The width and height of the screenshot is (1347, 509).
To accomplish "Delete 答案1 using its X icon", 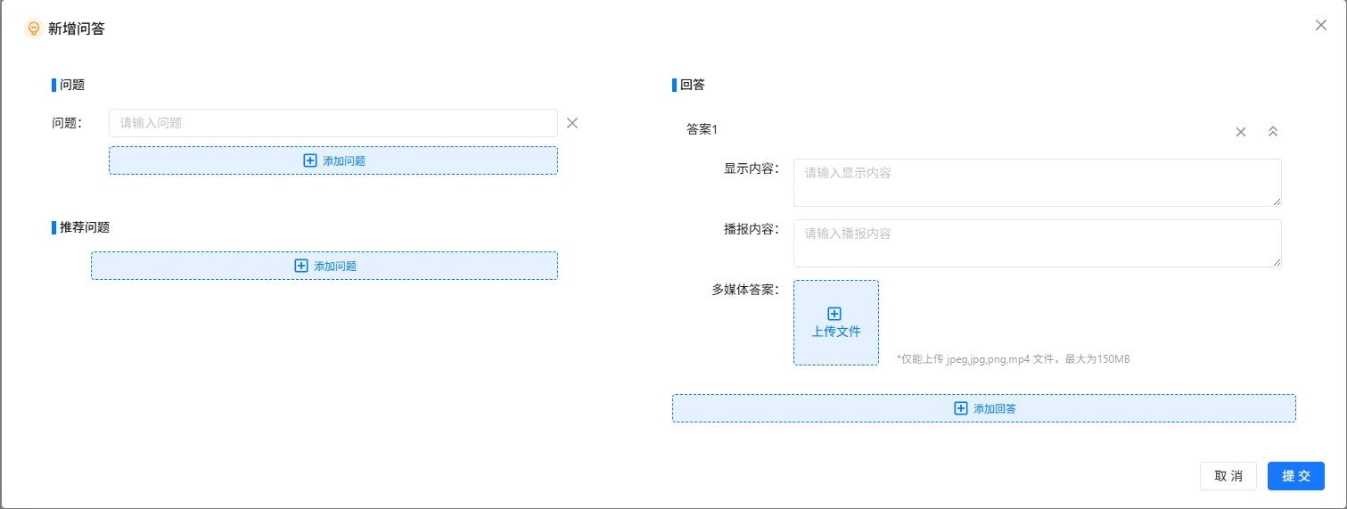I will pos(1240,132).
